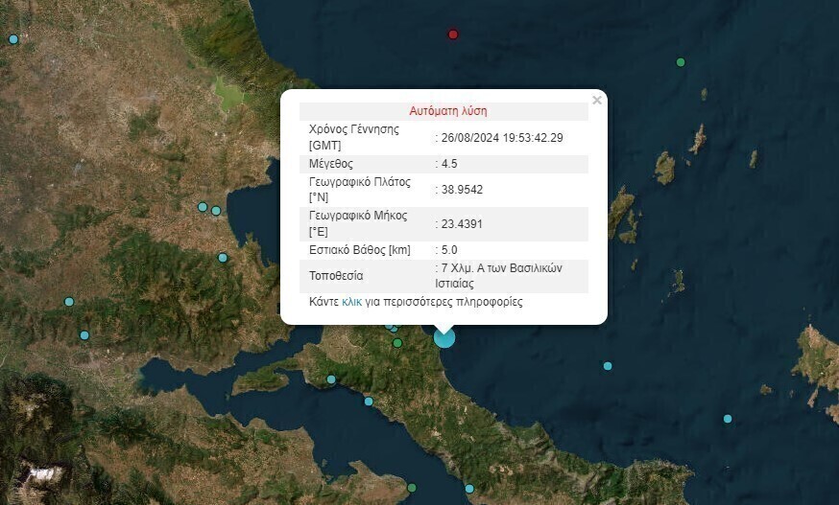The width and height of the screenshot is (839, 505).
Task: Click the origin time '26/08/2024 19:53:42.29'
Action: 502,138
